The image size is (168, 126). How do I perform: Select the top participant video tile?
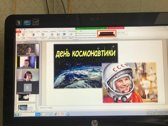point(28,50)
